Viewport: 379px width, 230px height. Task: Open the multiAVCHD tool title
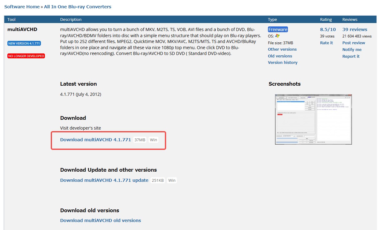(22, 29)
